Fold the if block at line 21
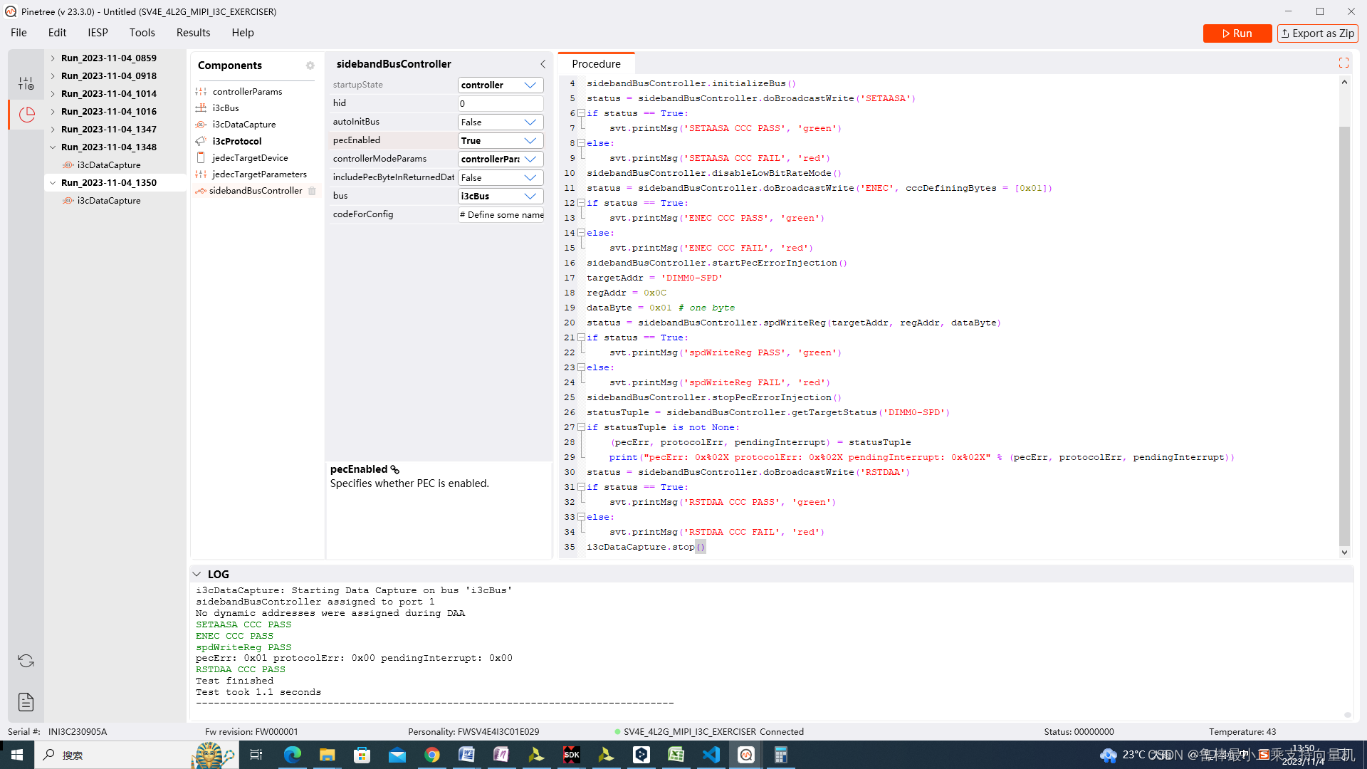 [x=582, y=338]
